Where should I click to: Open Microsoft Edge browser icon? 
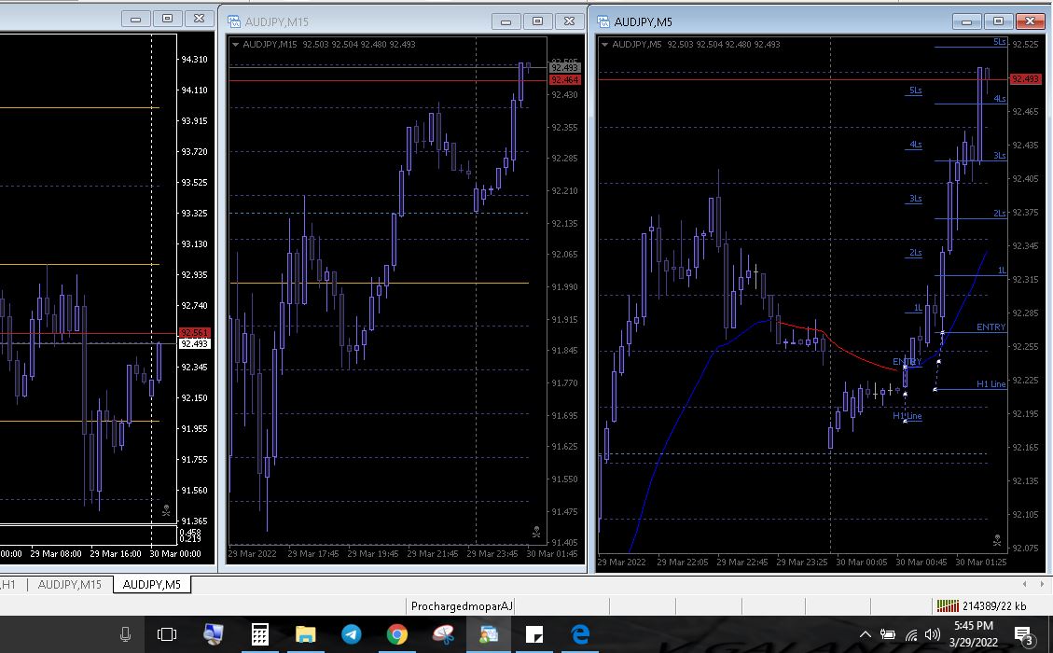pyautogui.click(x=580, y=634)
